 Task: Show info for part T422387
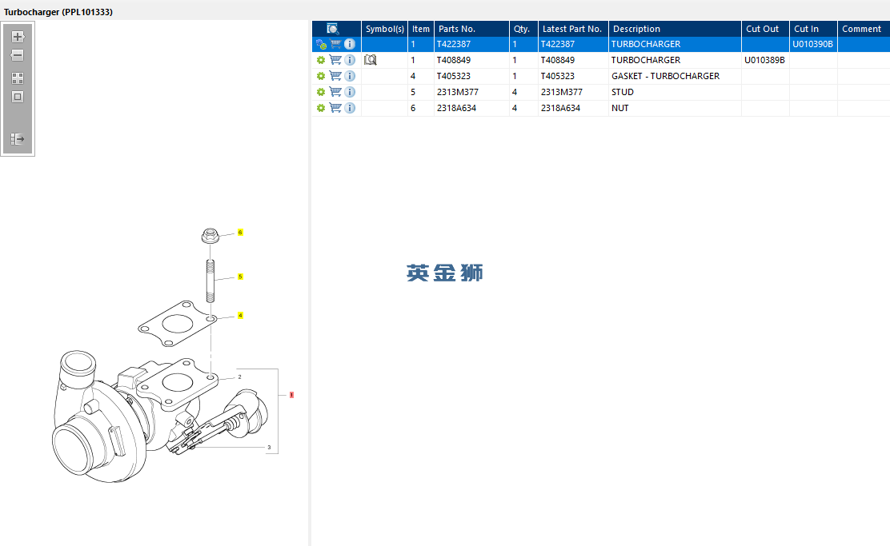350,44
